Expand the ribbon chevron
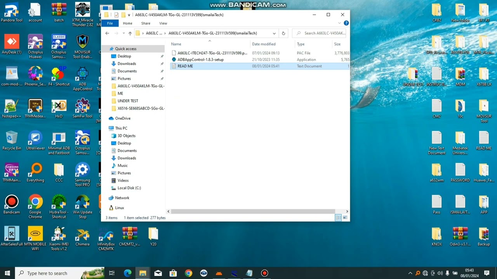 click(339, 23)
